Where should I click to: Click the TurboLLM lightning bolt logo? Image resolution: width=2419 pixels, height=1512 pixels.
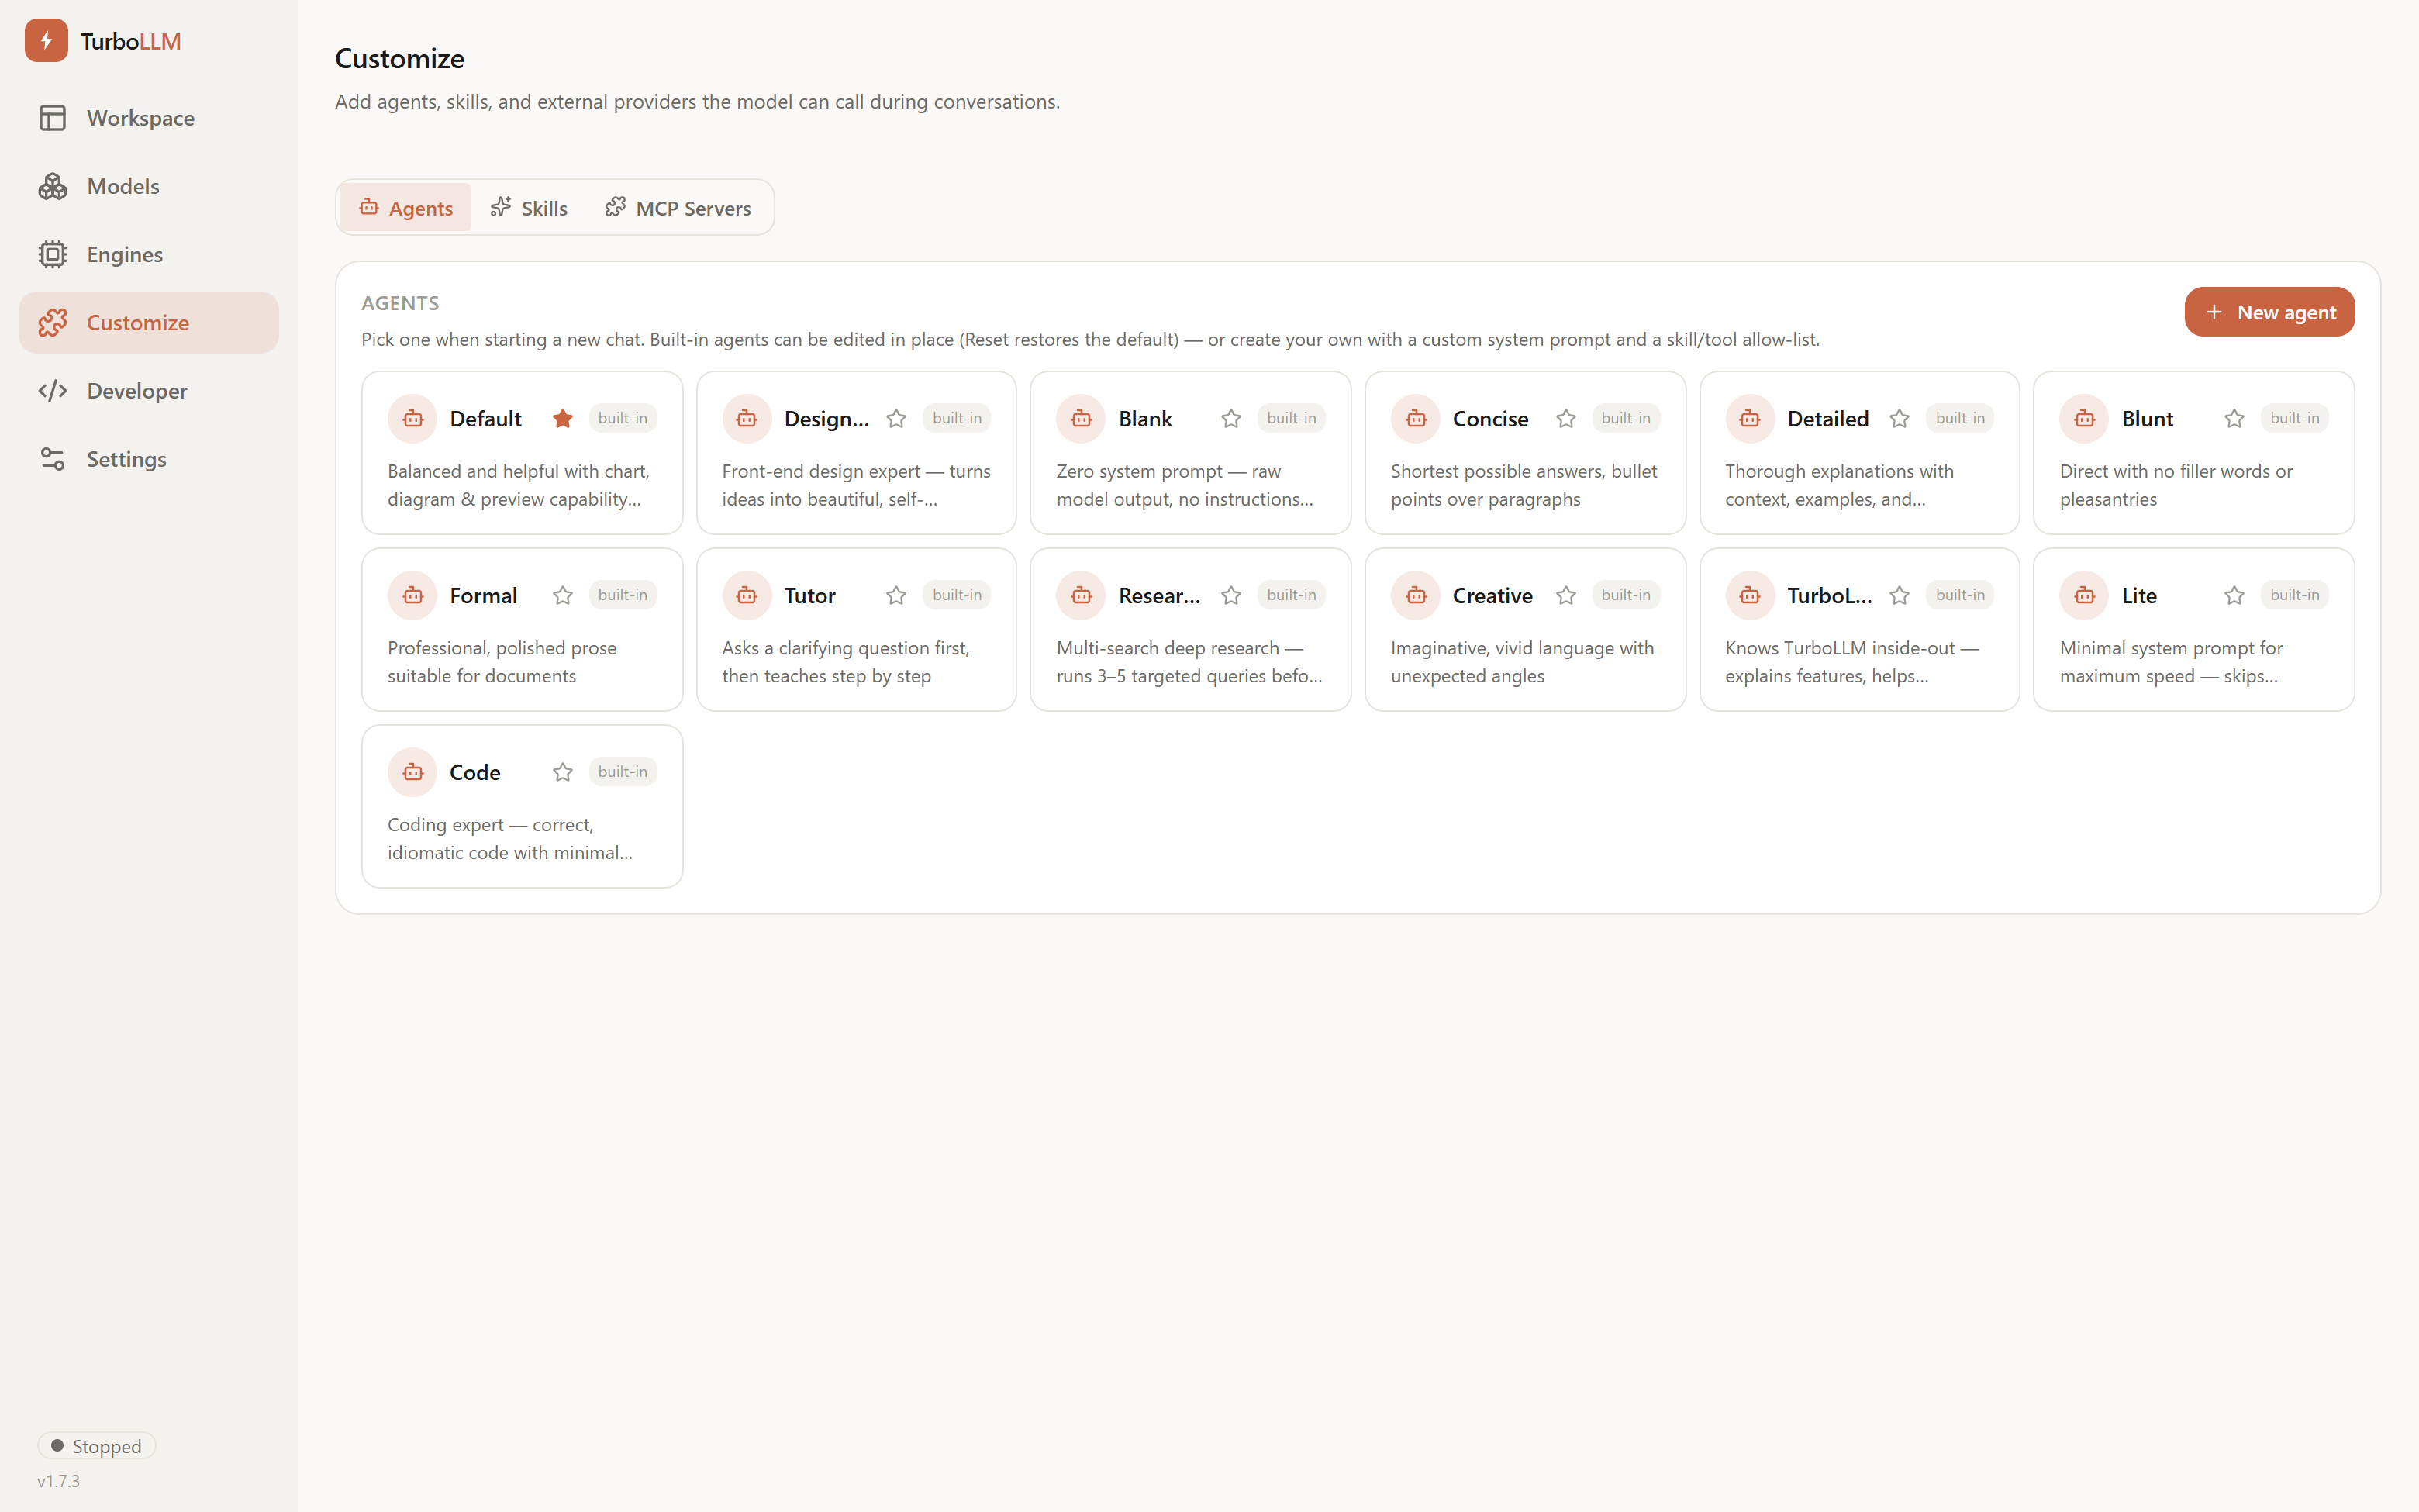coord(46,41)
